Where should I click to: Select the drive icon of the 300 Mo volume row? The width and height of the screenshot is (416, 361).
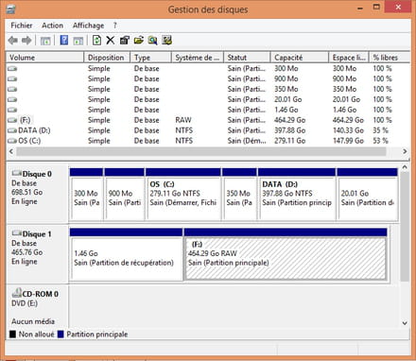(x=12, y=68)
